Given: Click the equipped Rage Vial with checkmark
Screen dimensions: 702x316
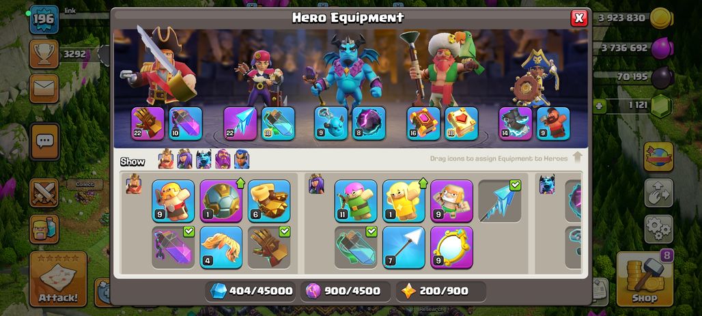Looking at the screenshot, I should 173,248.
